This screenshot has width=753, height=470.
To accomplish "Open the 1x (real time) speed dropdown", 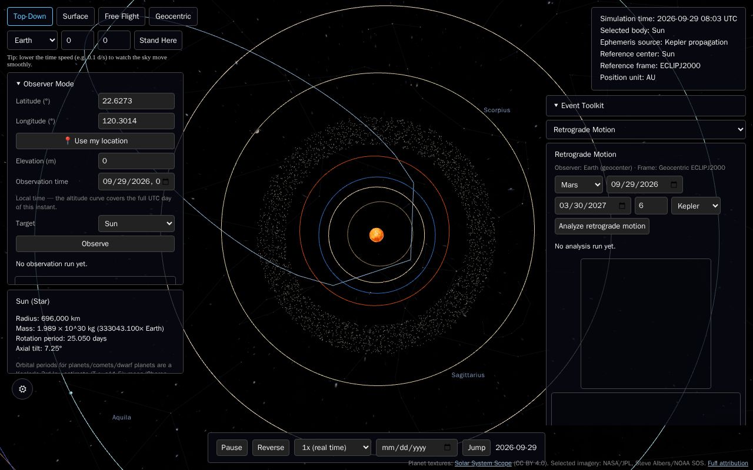I will pos(333,448).
